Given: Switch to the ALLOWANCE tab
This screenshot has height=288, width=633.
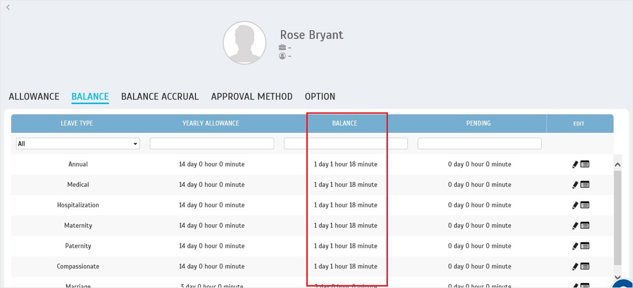Looking at the screenshot, I should pyautogui.click(x=34, y=97).
